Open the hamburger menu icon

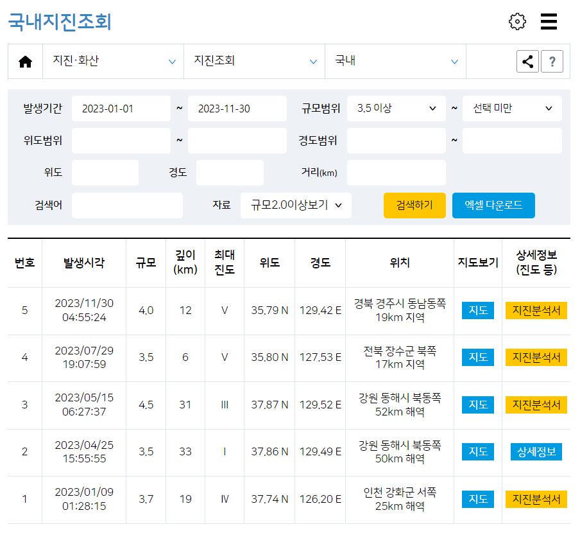(549, 21)
